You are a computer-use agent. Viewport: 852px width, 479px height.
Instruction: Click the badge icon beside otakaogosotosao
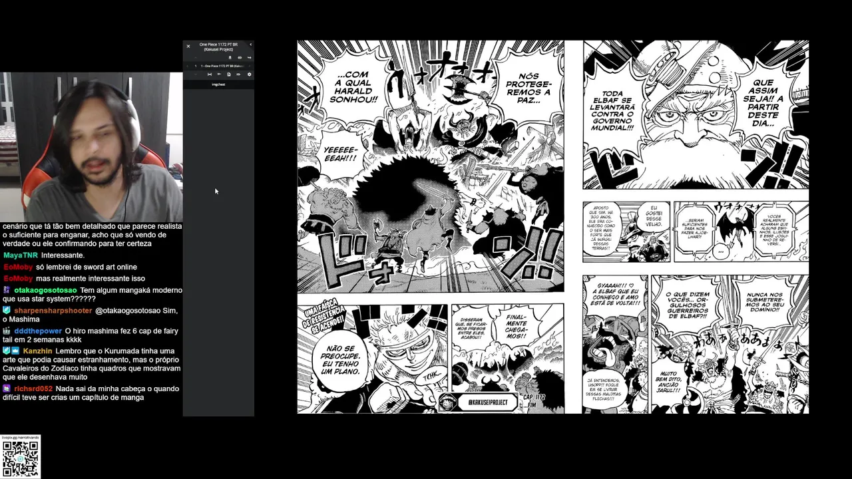click(7, 290)
